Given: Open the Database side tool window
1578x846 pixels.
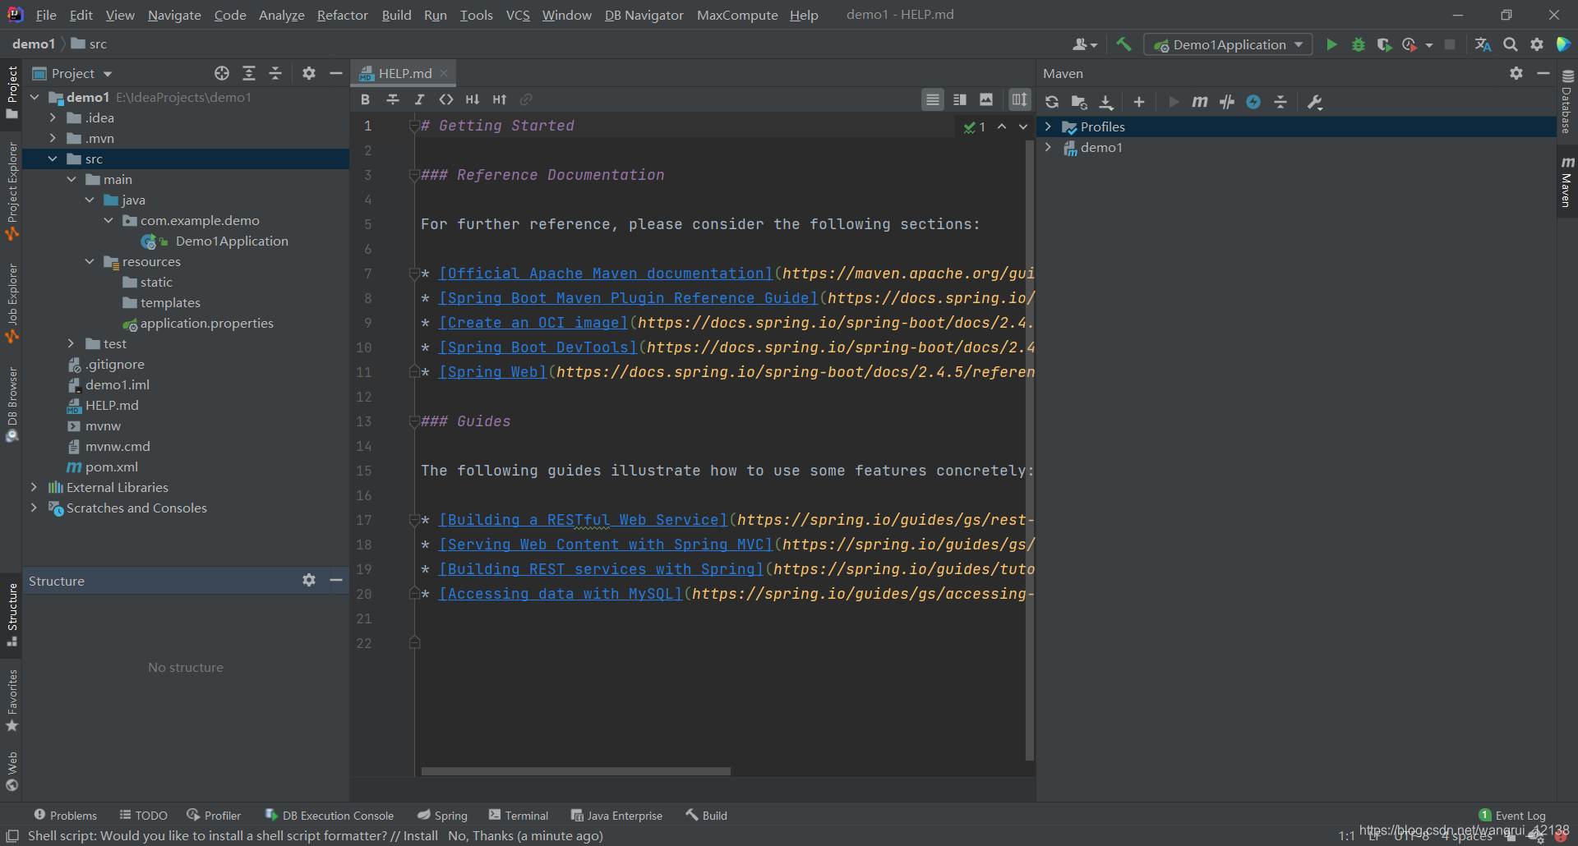Looking at the screenshot, I should pos(1567,103).
